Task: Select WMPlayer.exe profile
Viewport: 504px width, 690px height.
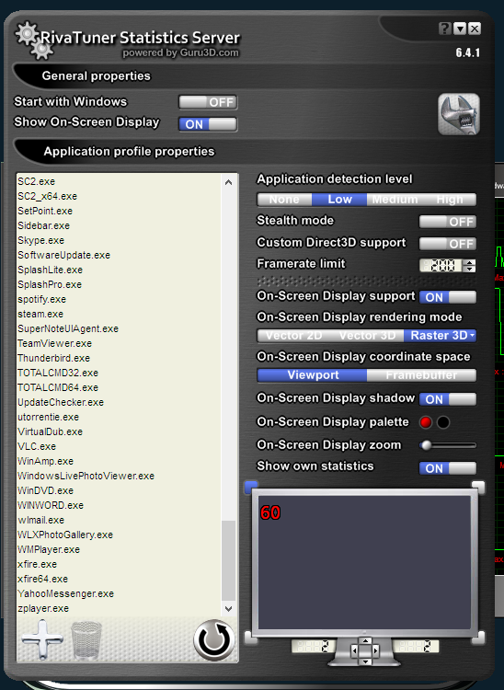Action: 49,549
